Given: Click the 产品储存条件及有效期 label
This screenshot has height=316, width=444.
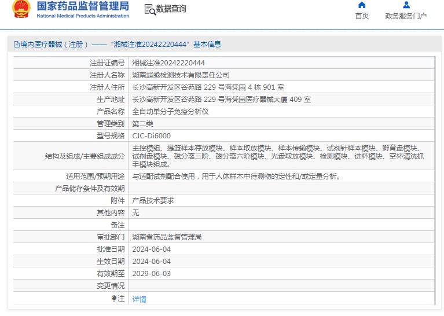Looking at the screenshot, I should point(90,189).
